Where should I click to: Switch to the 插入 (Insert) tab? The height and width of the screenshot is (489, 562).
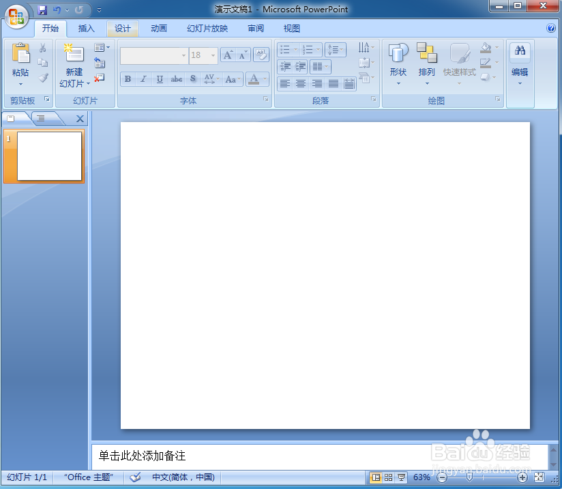tap(87, 29)
